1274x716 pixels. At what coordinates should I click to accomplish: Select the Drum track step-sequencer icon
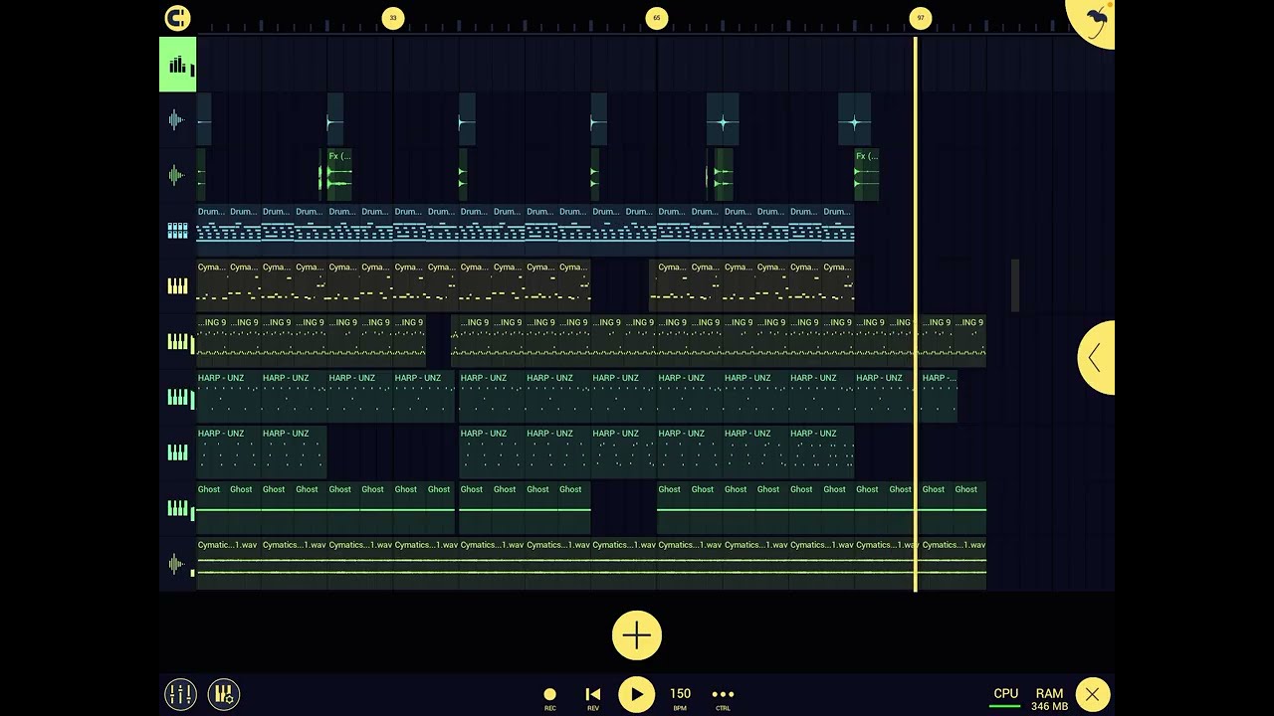tap(177, 231)
